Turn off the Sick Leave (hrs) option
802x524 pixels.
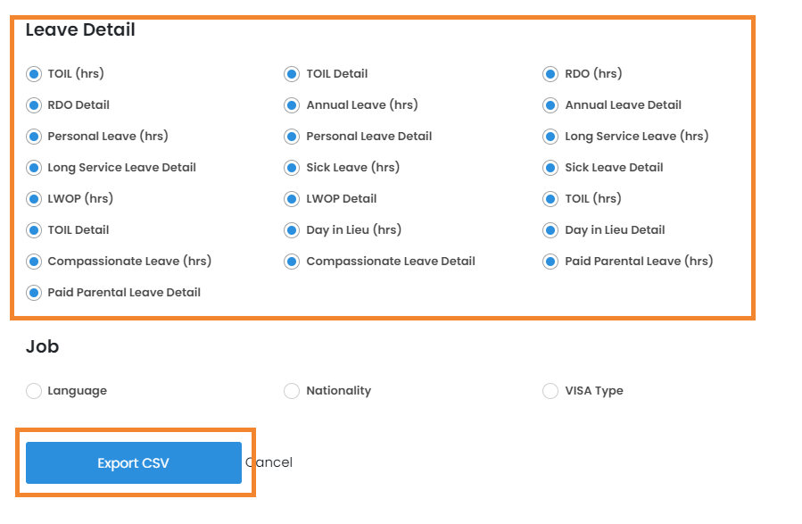pyautogui.click(x=292, y=168)
